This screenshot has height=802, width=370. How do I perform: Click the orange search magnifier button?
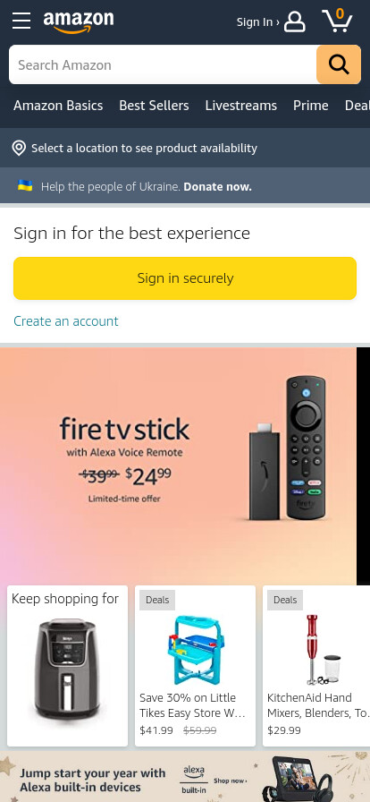(x=339, y=64)
